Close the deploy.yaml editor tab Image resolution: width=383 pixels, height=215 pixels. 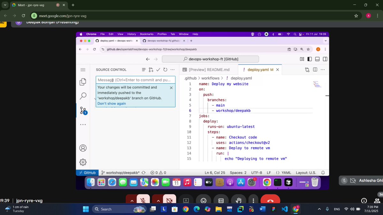click(x=277, y=70)
